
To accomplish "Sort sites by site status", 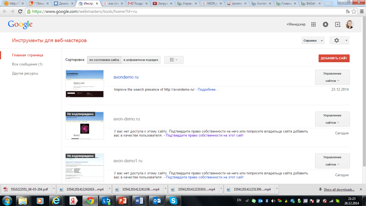I will pyautogui.click(x=104, y=60).
